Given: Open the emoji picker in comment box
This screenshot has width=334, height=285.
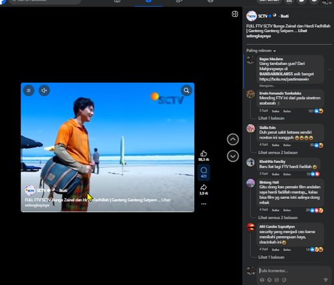Looking at the screenshot, I should (269, 280).
